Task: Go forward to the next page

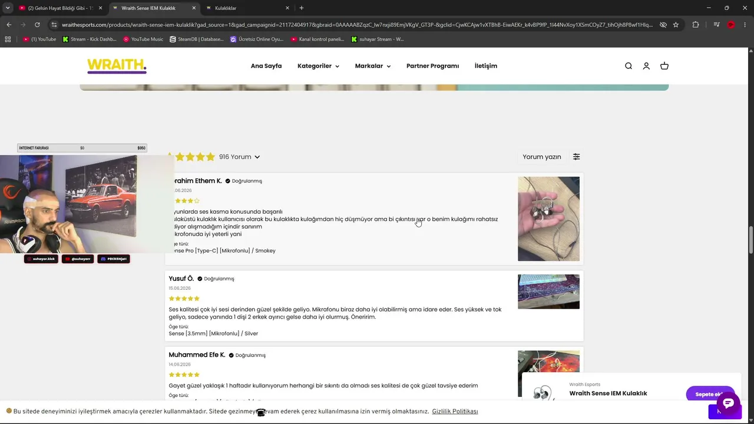Action: pyautogui.click(x=23, y=25)
